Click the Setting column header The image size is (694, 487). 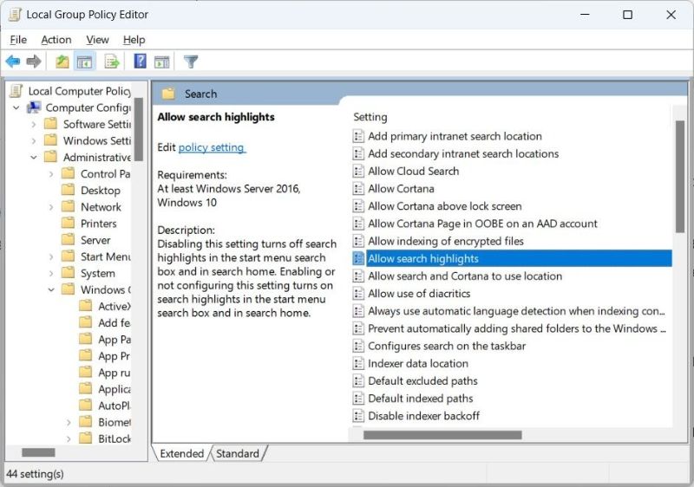(370, 117)
